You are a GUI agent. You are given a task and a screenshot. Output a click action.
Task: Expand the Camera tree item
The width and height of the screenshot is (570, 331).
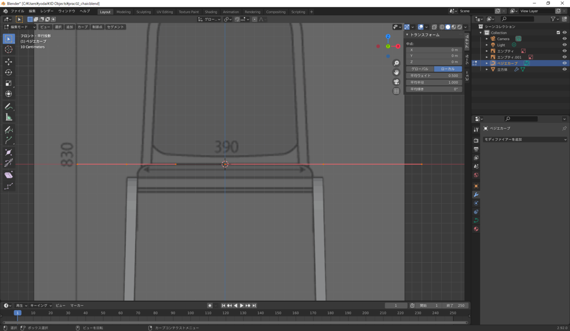(x=487, y=39)
